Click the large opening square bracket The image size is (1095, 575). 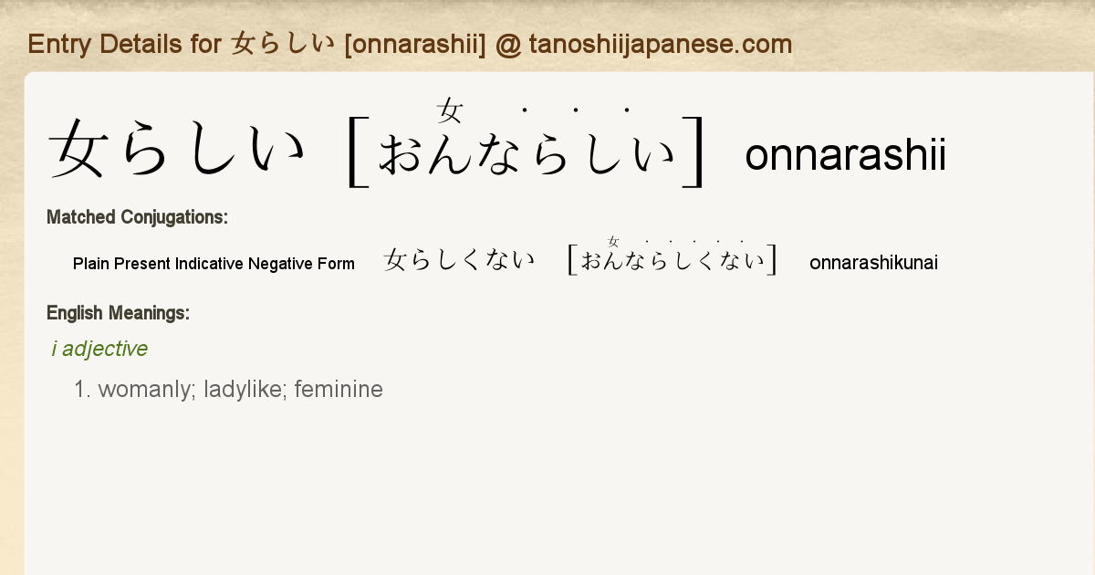coord(358,152)
